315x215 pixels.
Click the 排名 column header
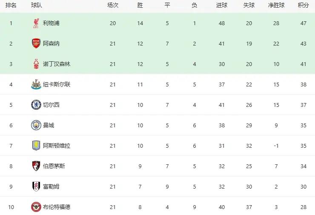[11, 5]
